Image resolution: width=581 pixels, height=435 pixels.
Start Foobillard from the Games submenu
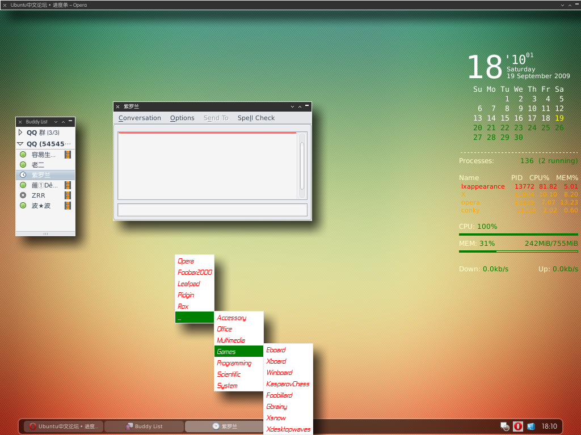pyautogui.click(x=288, y=395)
